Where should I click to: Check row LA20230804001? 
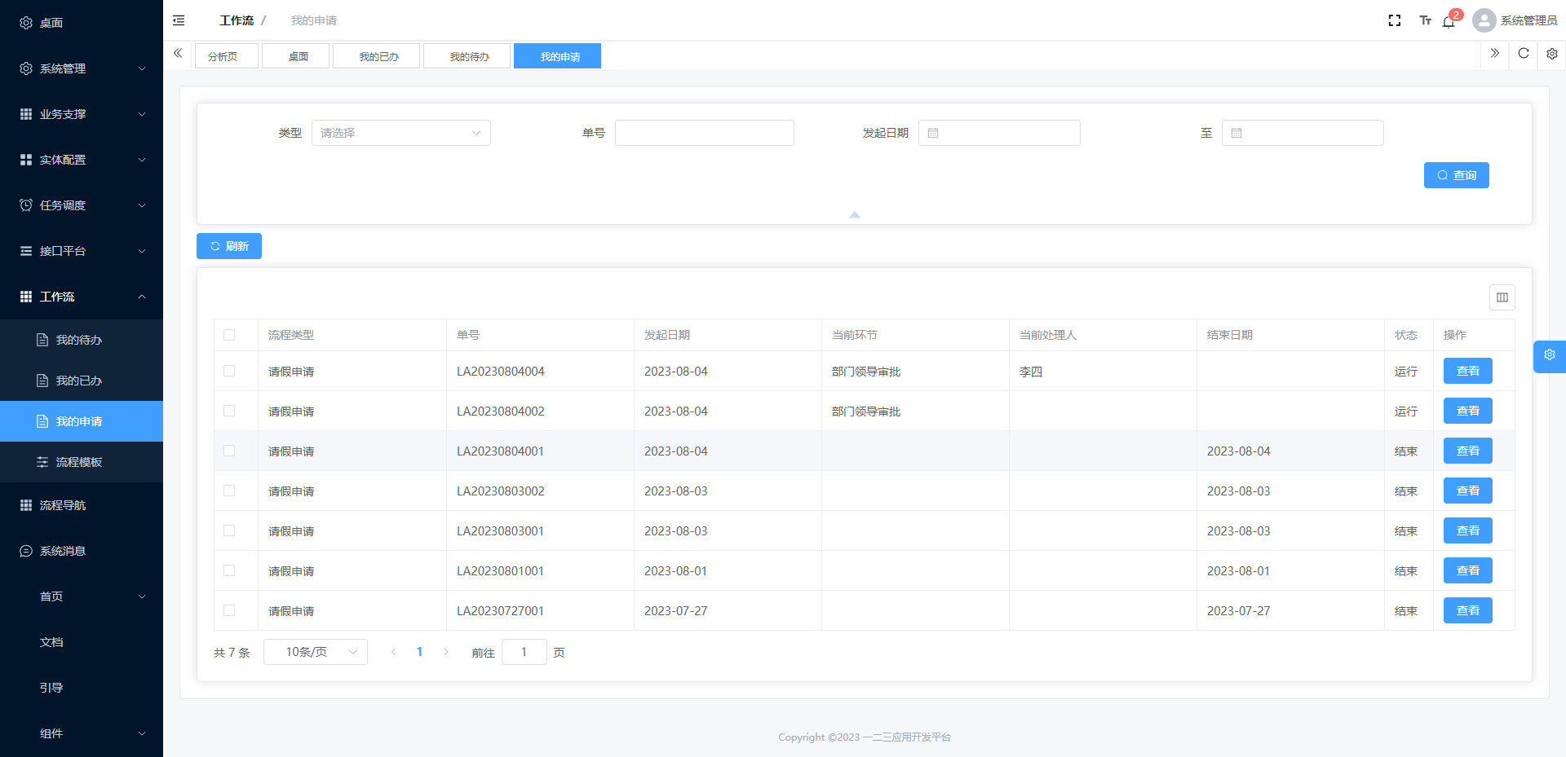(x=229, y=451)
